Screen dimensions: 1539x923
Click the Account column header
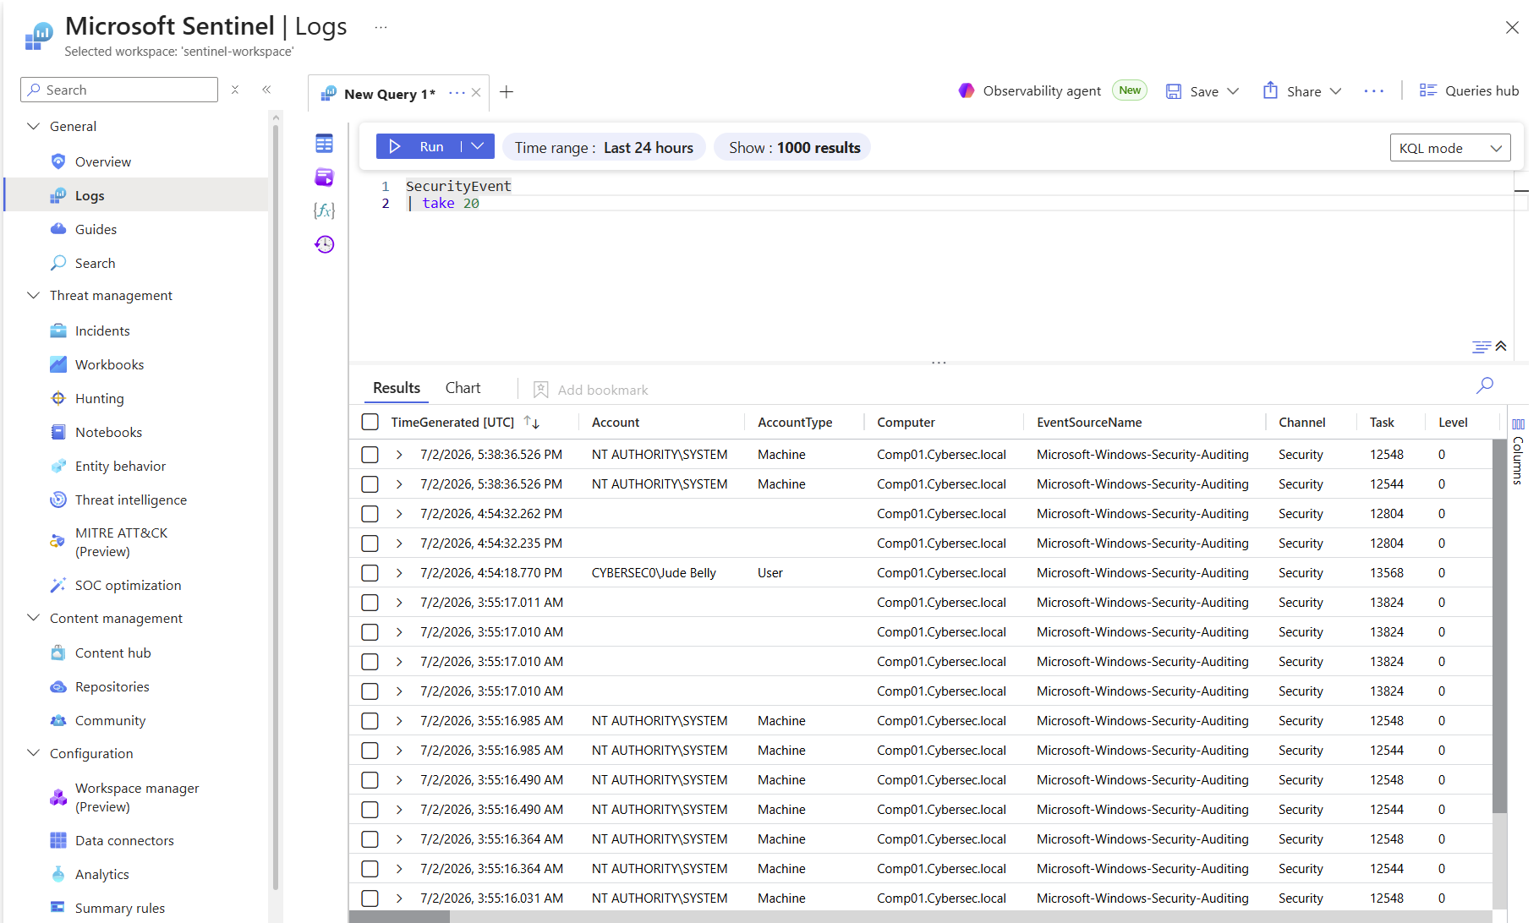click(616, 423)
